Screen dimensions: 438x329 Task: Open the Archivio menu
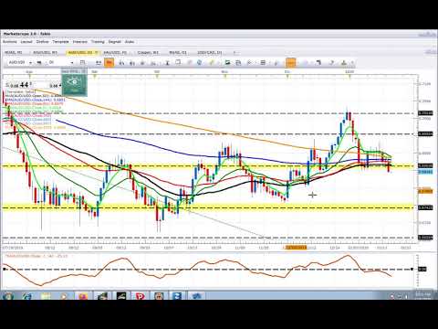(x=10, y=42)
